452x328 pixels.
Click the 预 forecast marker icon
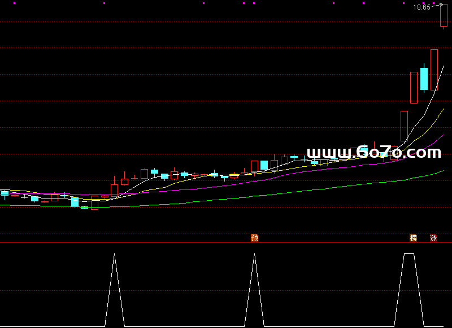(255, 238)
